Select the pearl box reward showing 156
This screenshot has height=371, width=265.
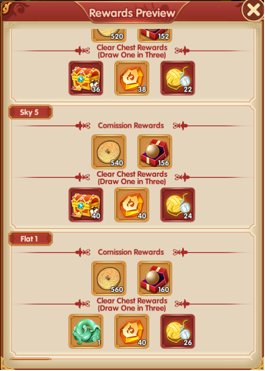(x=155, y=152)
